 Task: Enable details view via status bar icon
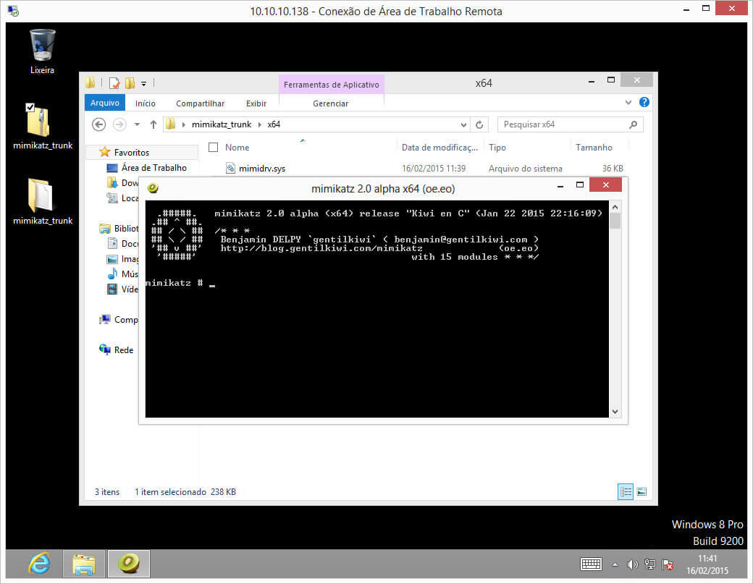click(625, 491)
